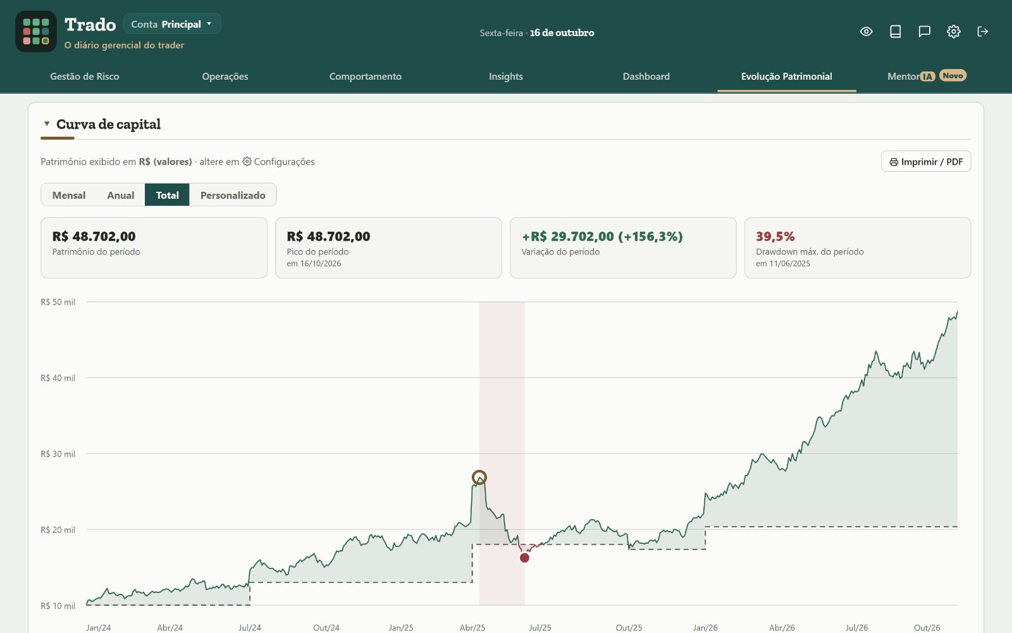Image resolution: width=1012 pixels, height=633 pixels.
Task: Collapse the Curva de capital section
Action: click(x=47, y=124)
